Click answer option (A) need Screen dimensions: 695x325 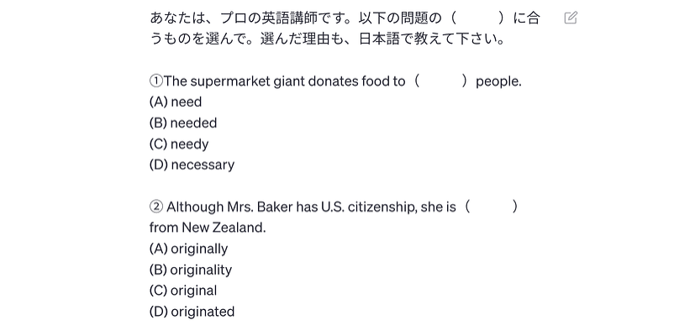(x=176, y=102)
